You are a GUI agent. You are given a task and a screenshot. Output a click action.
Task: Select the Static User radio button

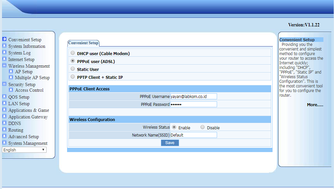click(x=73, y=69)
